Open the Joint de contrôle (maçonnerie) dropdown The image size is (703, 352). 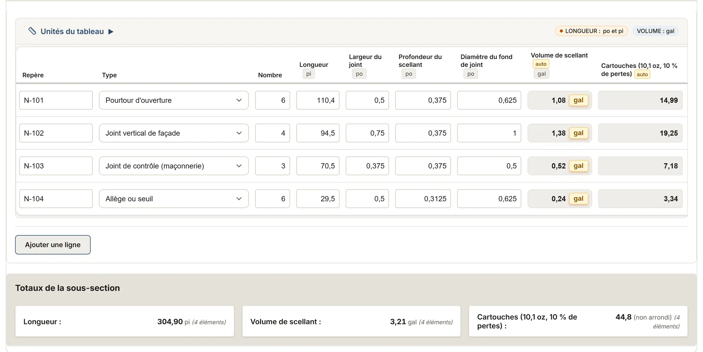174,166
